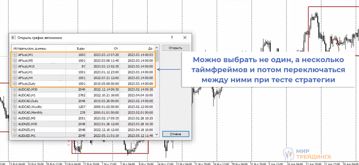Click end date 2023.03.14 00:03
The height and width of the screenshot is (165, 359).
pyautogui.click(x=140, y=55)
